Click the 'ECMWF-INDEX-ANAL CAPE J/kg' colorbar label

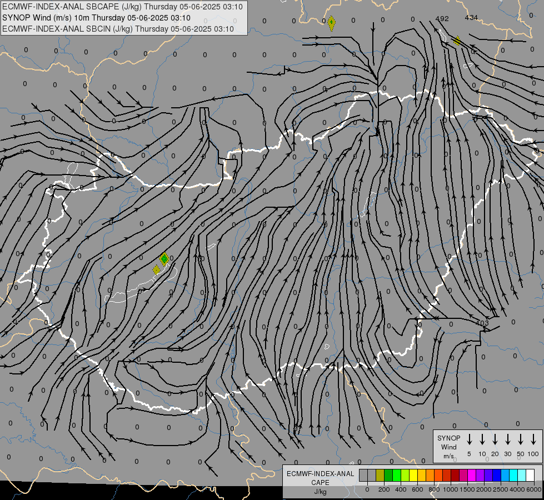pyautogui.click(x=320, y=482)
